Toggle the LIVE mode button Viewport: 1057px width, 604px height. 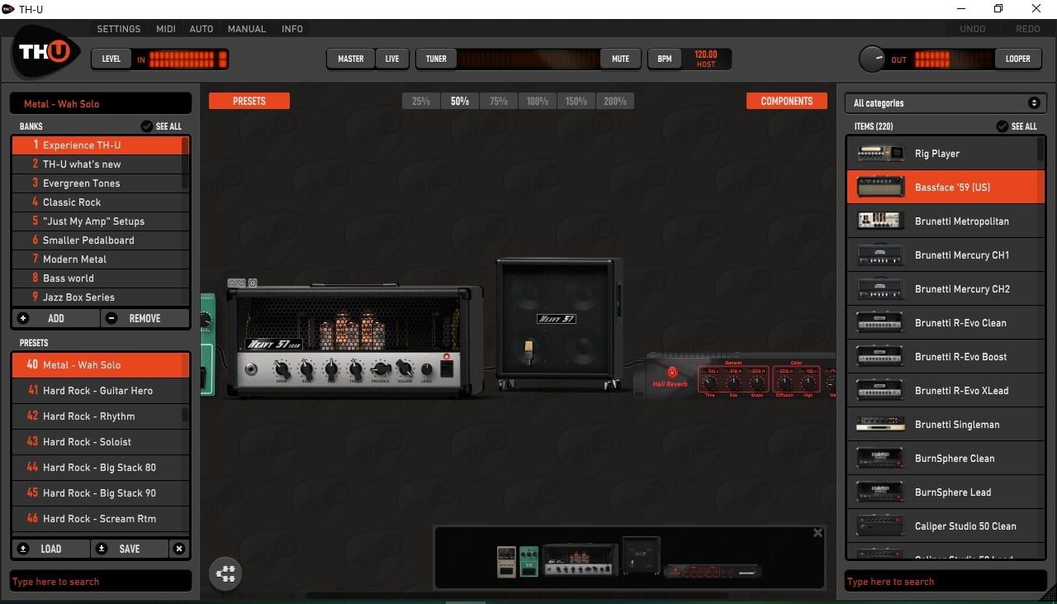coord(392,59)
